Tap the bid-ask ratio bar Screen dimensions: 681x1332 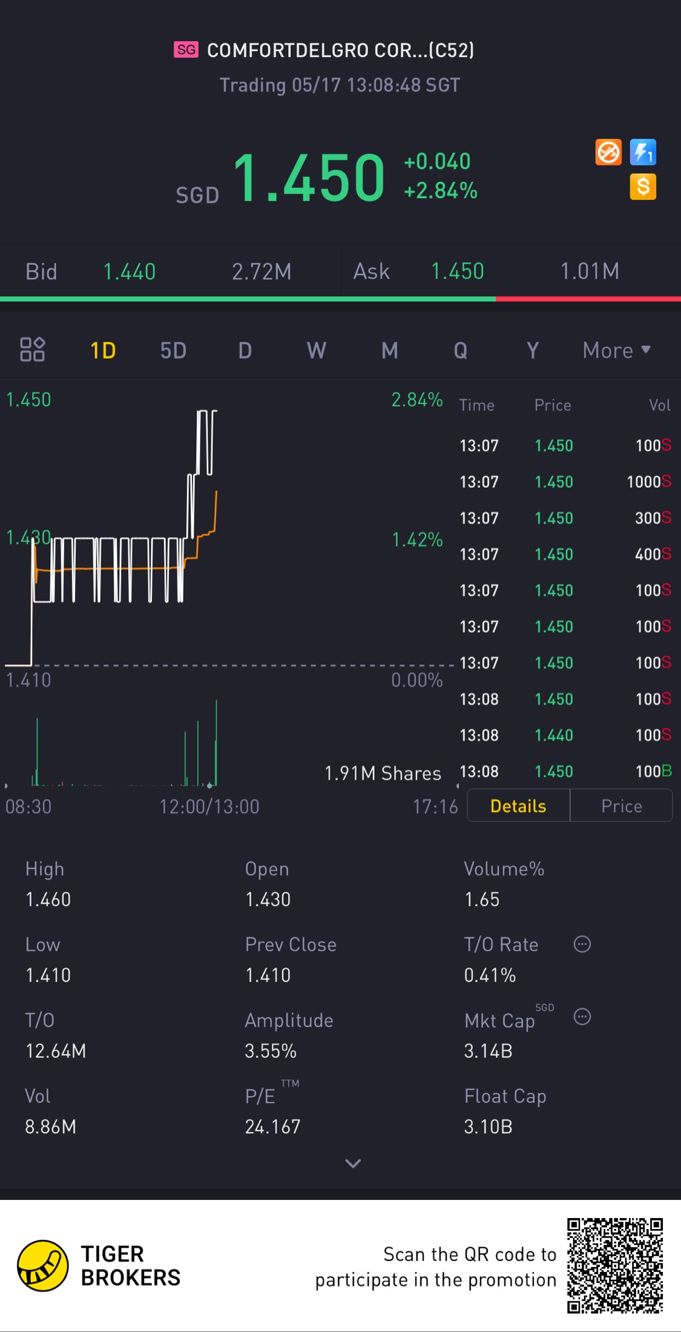pyautogui.click(x=340, y=299)
